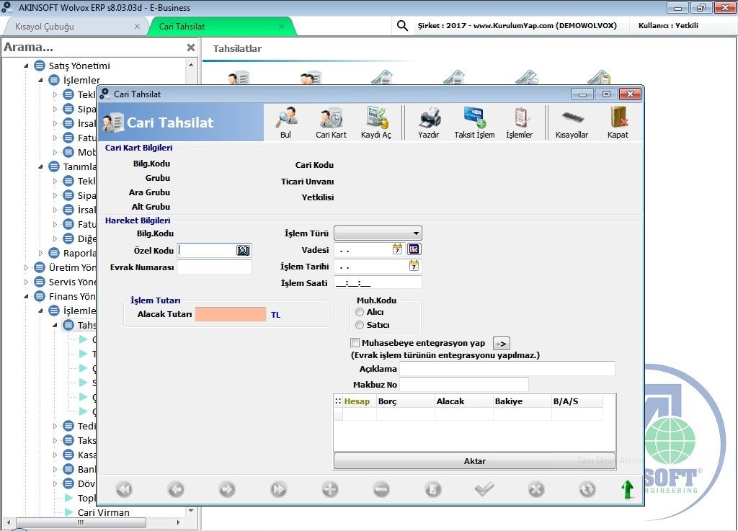Collapse the Satış Yönetimi tree node
Image resolution: width=738 pixels, height=531 pixels.
pyautogui.click(x=27, y=66)
